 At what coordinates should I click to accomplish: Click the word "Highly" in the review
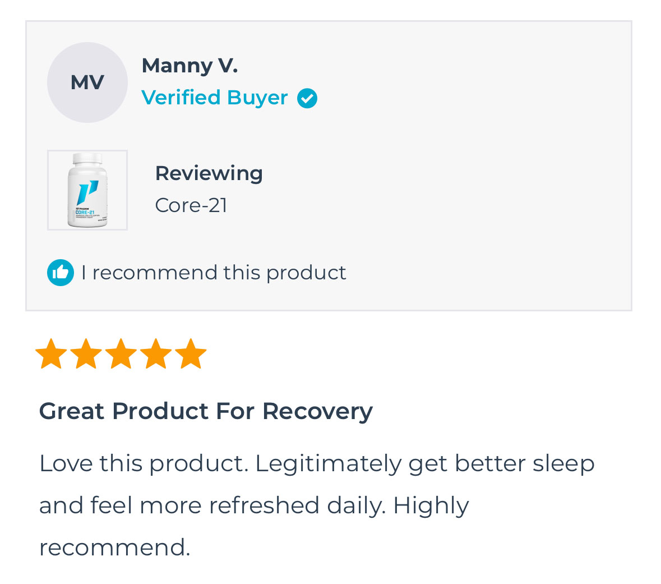coord(431,505)
